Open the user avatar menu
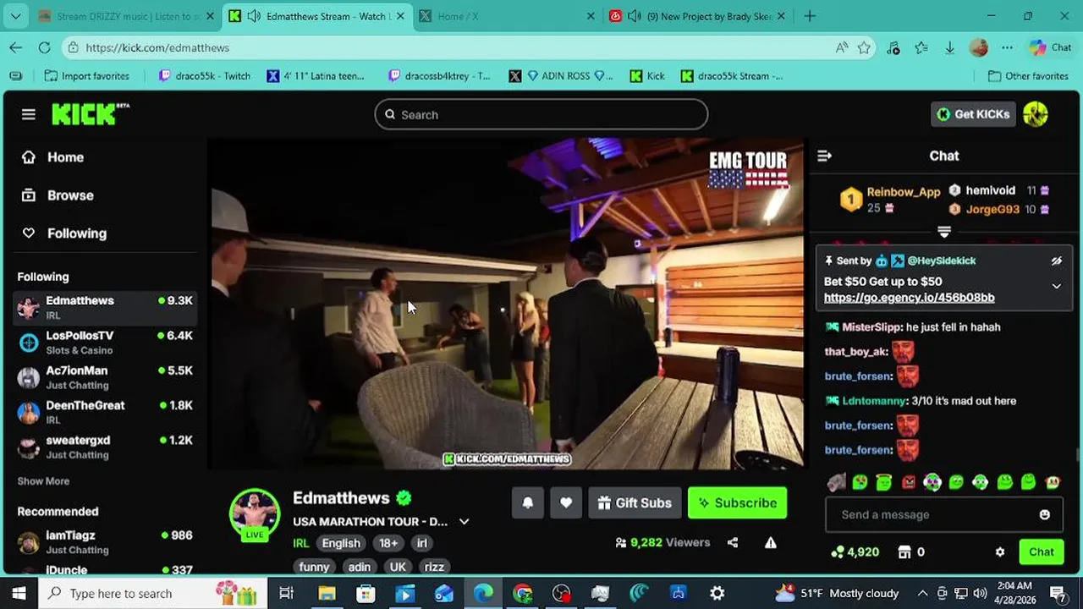 pyautogui.click(x=1036, y=114)
